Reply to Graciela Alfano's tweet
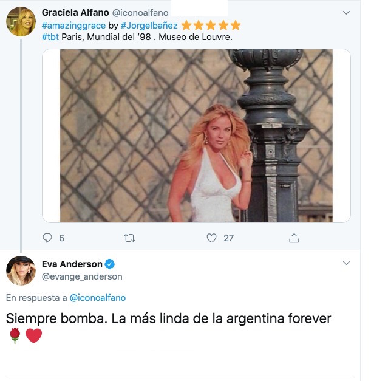Screen dimensions: 371x381 [47, 238]
